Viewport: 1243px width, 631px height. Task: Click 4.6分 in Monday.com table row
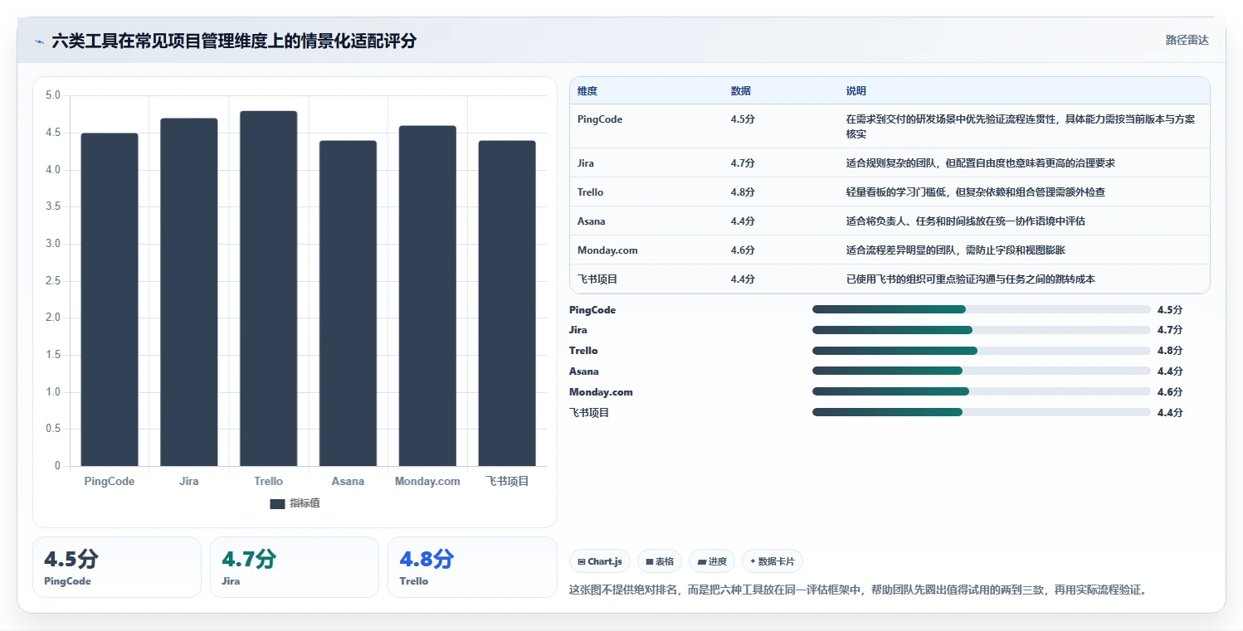(743, 250)
